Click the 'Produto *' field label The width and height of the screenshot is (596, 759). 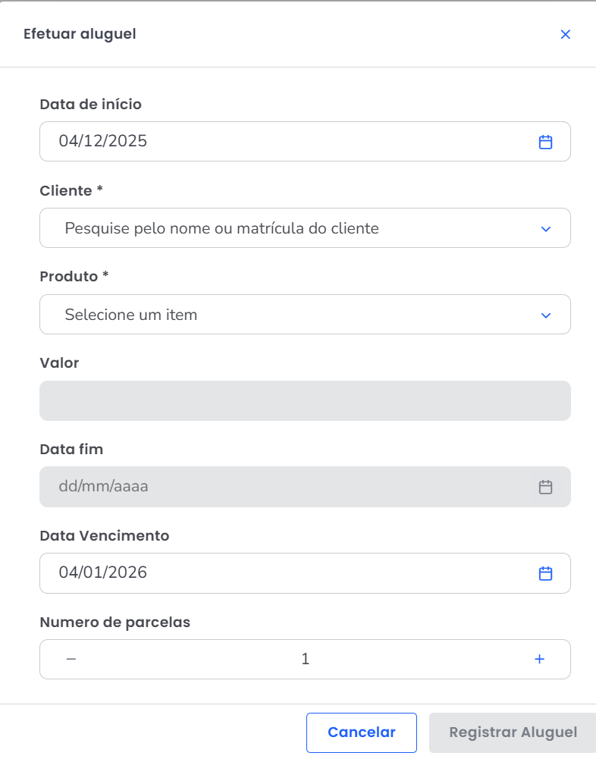point(74,277)
